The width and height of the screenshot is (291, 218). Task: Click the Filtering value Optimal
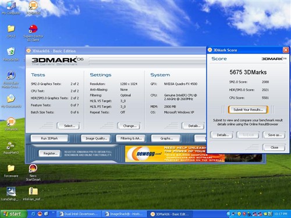click(x=126, y=95)
